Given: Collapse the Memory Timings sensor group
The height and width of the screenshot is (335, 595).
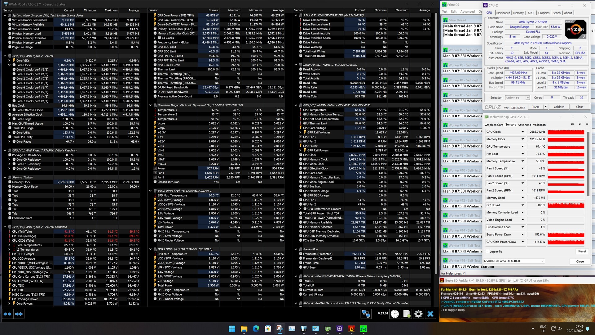Looking at the screenshot, I should coord(5,177).
